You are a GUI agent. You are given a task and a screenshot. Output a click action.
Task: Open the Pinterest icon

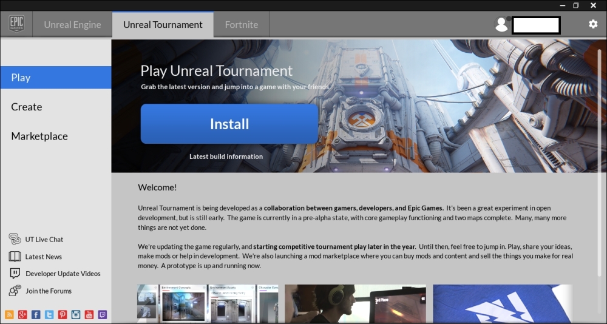(63, 314)
